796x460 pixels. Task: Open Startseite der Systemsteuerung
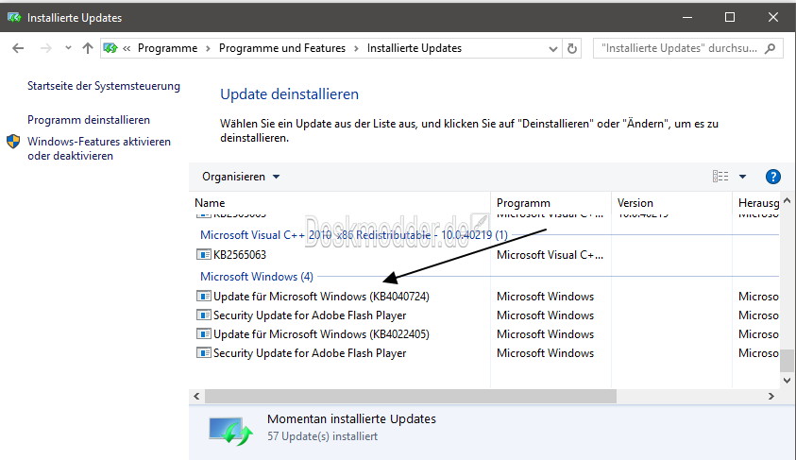coord(104,86)
